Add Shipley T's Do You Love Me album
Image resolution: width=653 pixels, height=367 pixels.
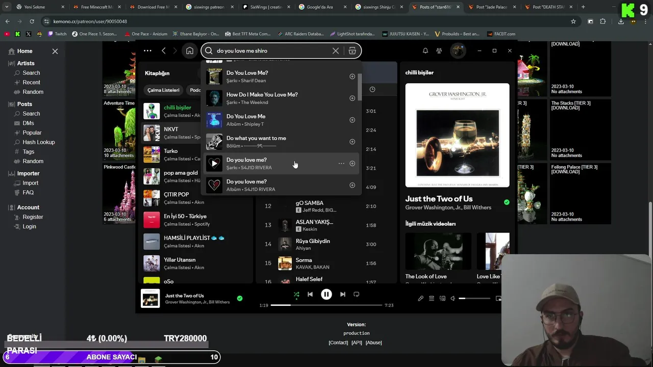pyautogui.click(x=352, y=120)
